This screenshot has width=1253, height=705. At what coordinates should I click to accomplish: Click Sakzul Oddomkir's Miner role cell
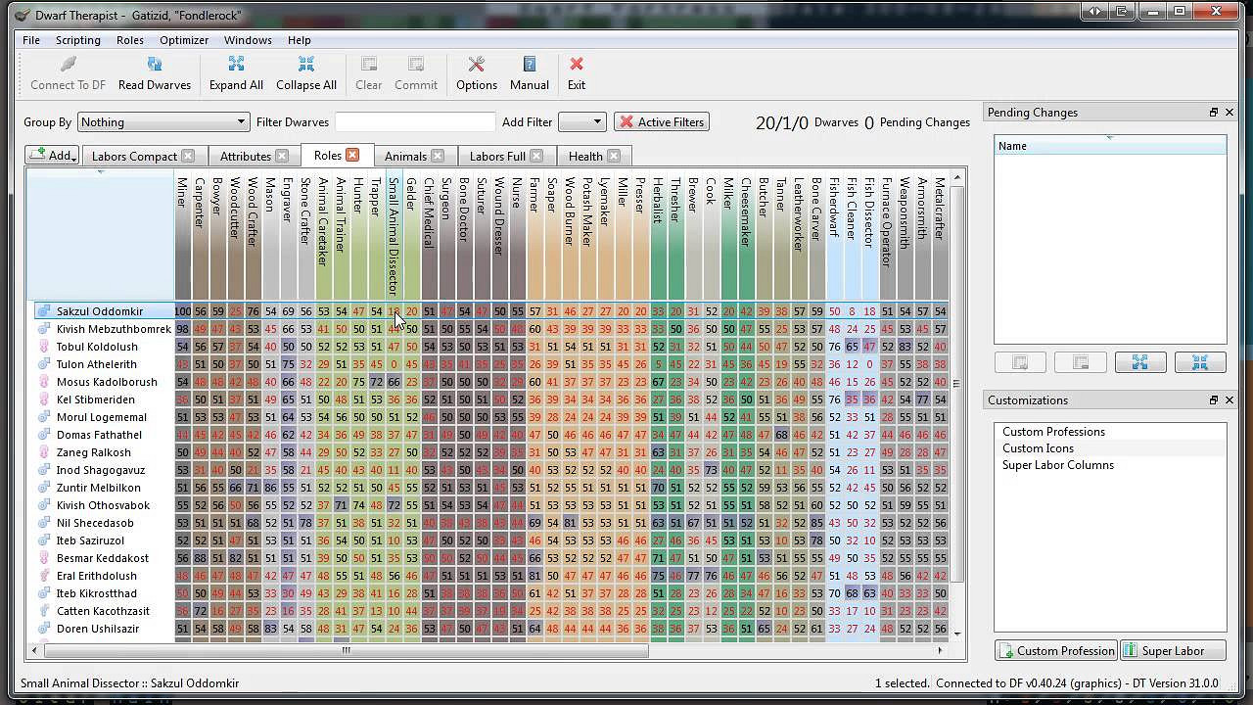click(x=183, y=311)
